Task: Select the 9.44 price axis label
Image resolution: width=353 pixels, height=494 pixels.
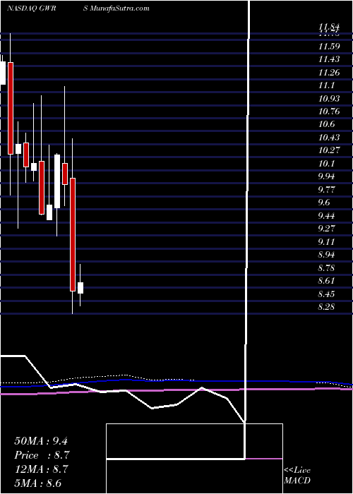Action: [326, 215]
